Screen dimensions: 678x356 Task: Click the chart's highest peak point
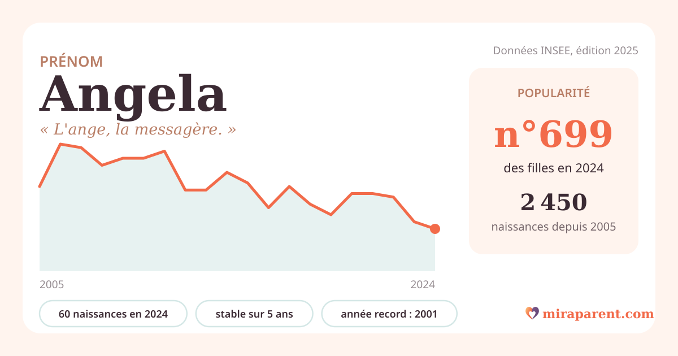60,144
